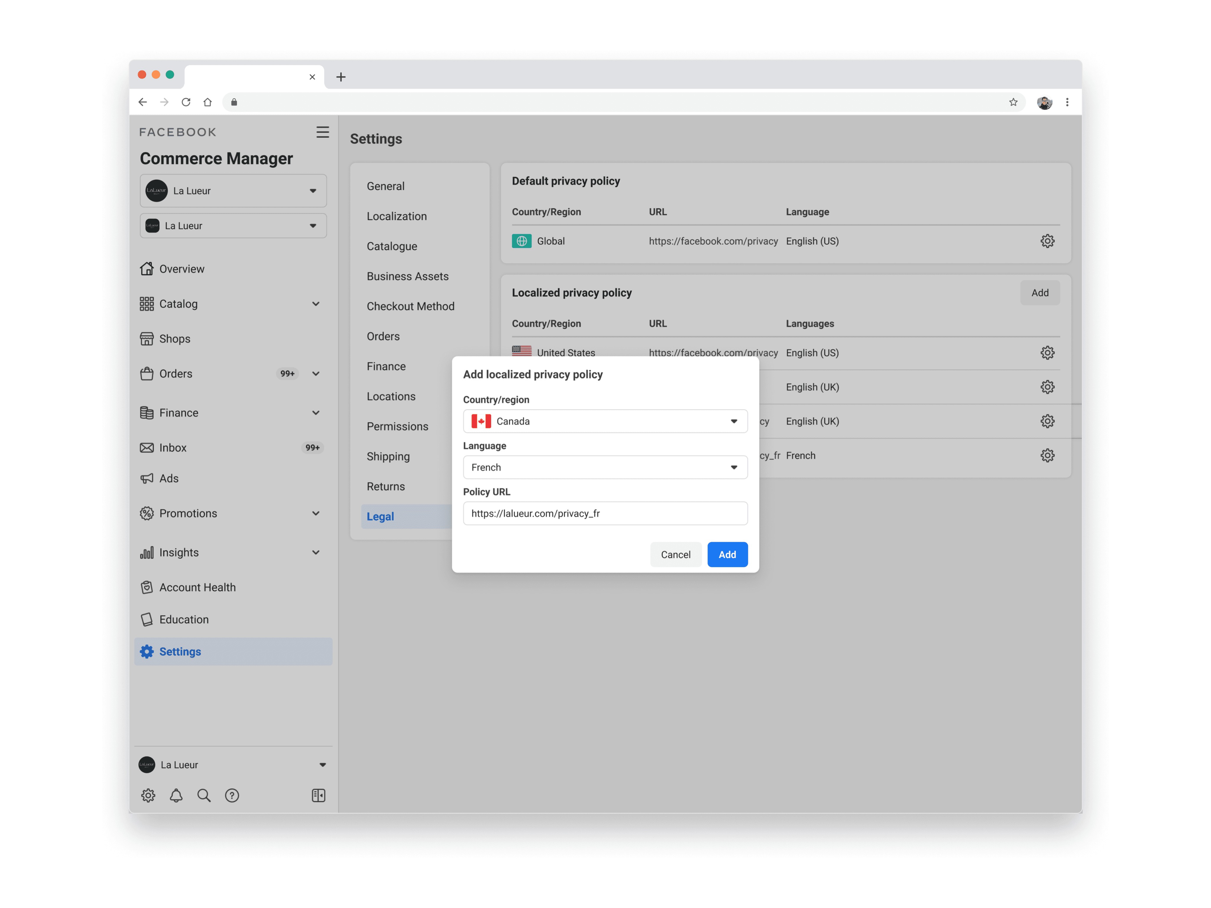Collapse sidebar using panel toggle icon

tap(318, 795)
